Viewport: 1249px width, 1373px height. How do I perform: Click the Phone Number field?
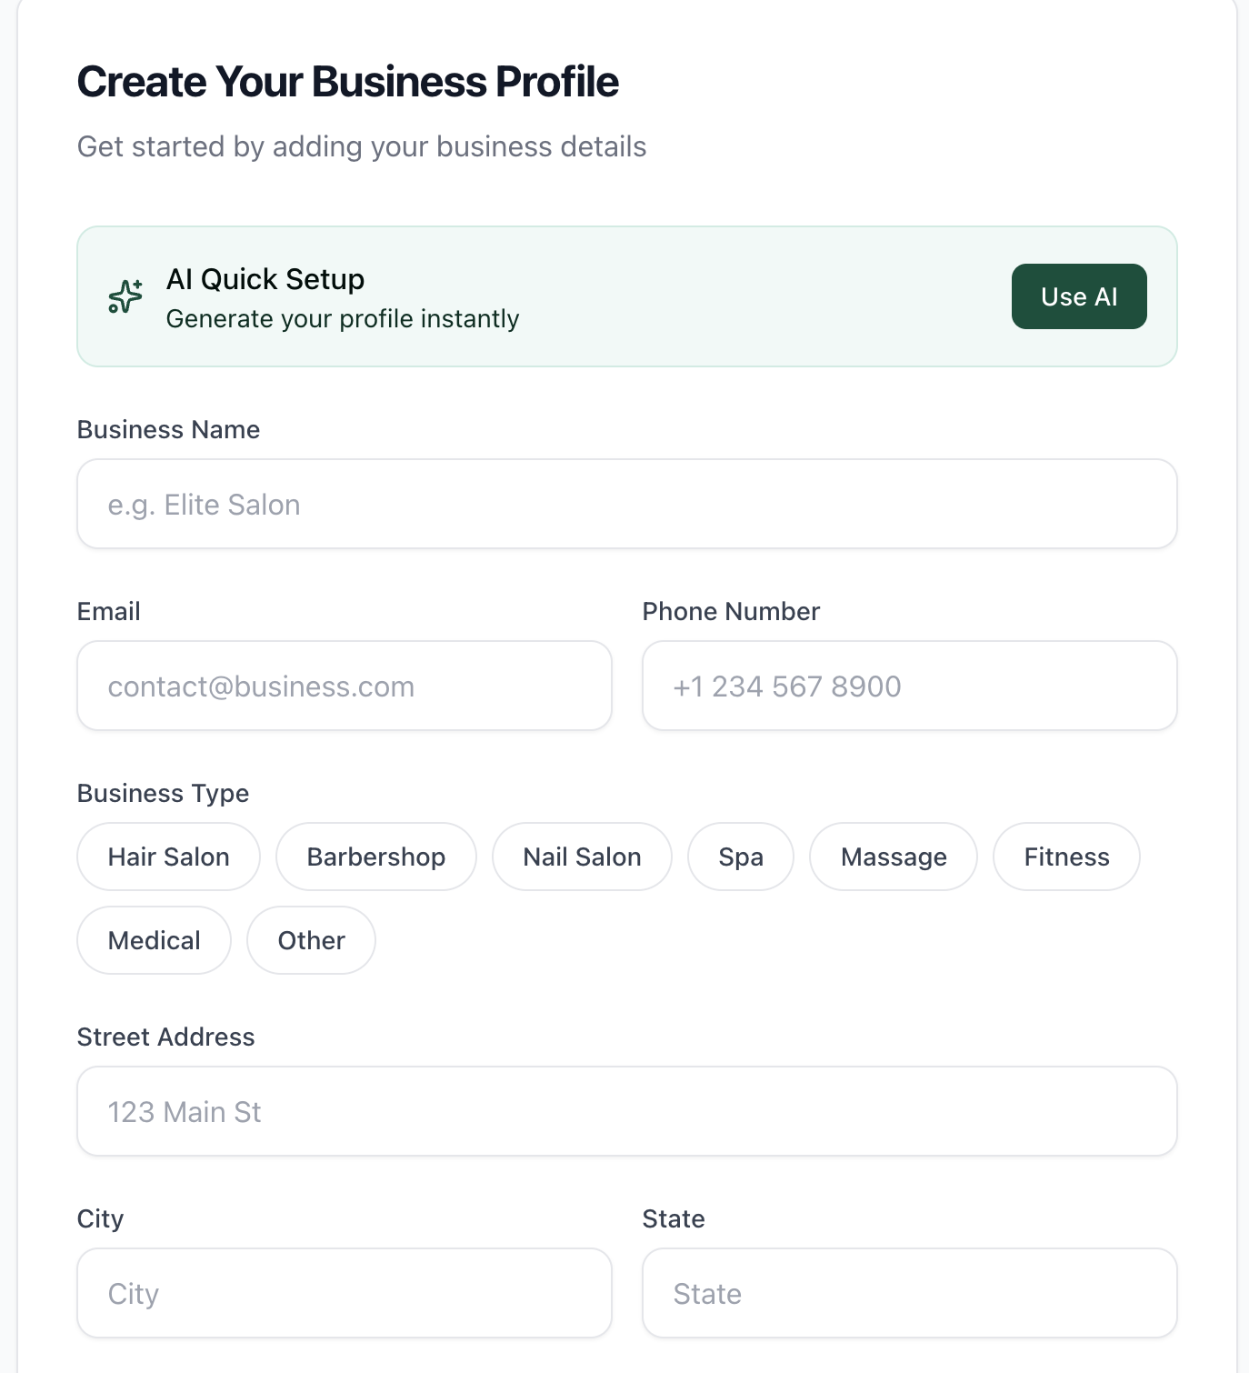(x=909, y=686)
